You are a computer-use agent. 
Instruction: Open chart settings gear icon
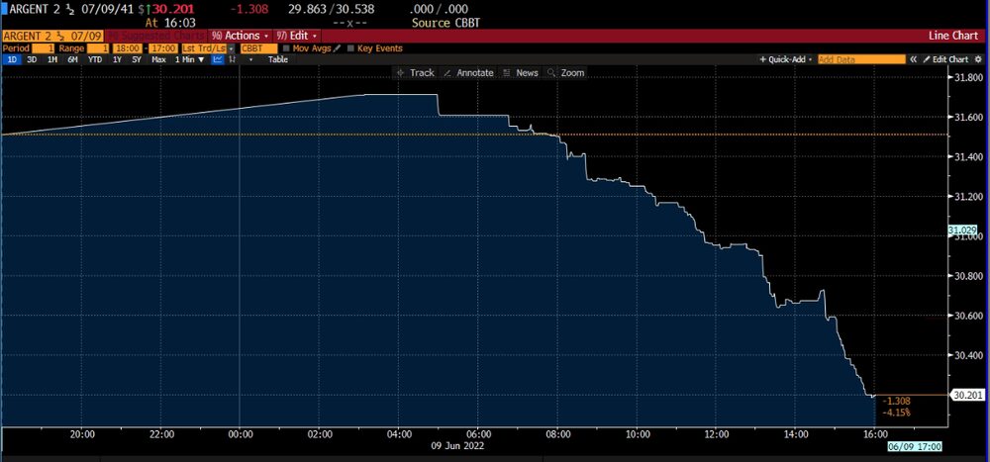click(976, 59)
